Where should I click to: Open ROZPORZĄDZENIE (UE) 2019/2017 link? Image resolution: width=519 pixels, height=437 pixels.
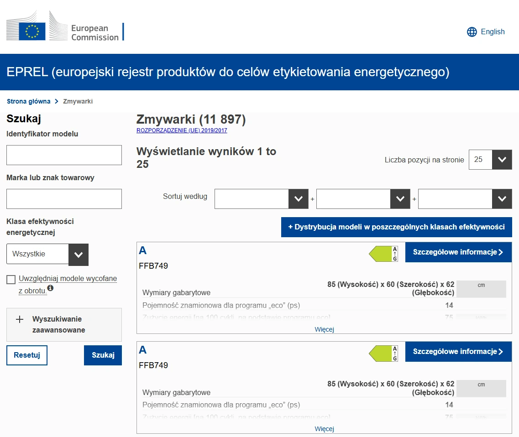tap(182, 130)
